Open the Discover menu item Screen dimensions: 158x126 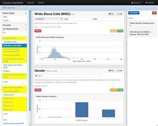pos(31,3)
